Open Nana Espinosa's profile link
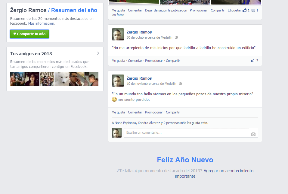The width and height of the screenshot is (288, 194). point(125,123)
